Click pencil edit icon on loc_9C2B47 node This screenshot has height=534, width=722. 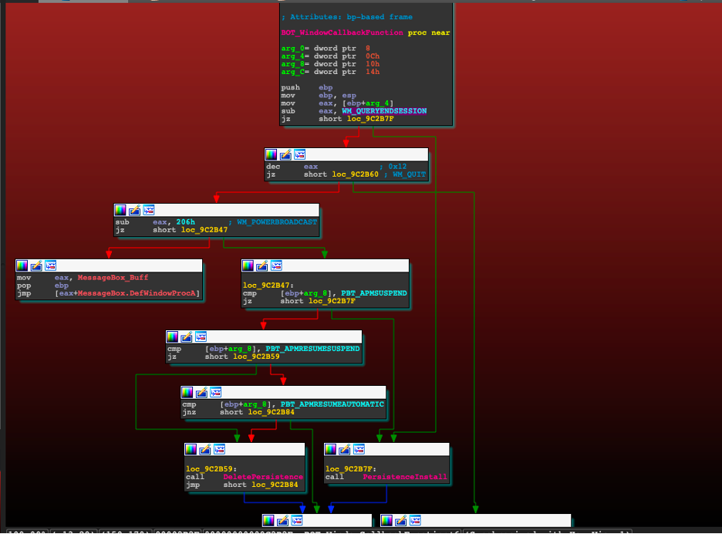click(262, 266)
